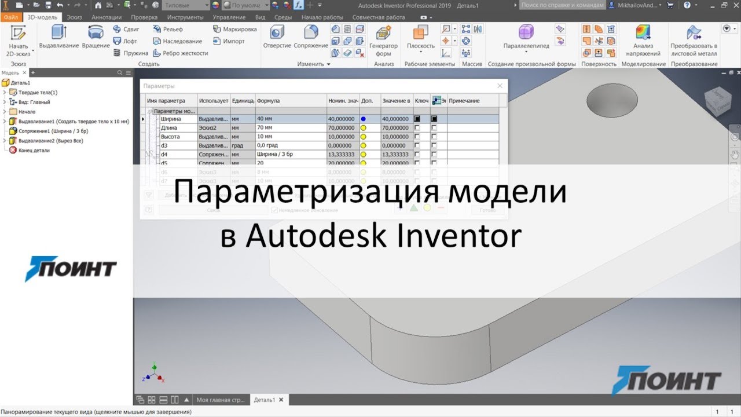This screenshot has height=417, width=741.
Task: Select the Отверстие hole tool
Action: (x=277, y=37)
